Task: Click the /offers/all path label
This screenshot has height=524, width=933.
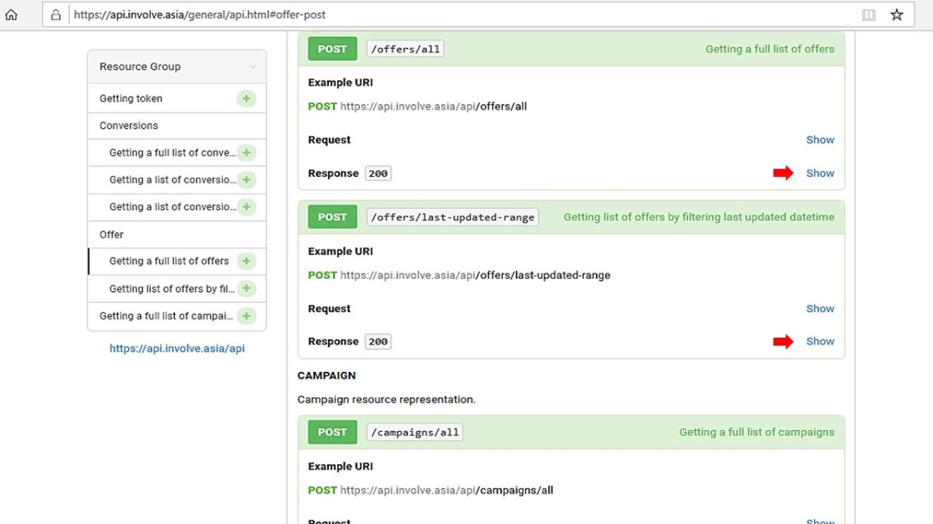Action: pyautogui.click(x=405, y=49)
